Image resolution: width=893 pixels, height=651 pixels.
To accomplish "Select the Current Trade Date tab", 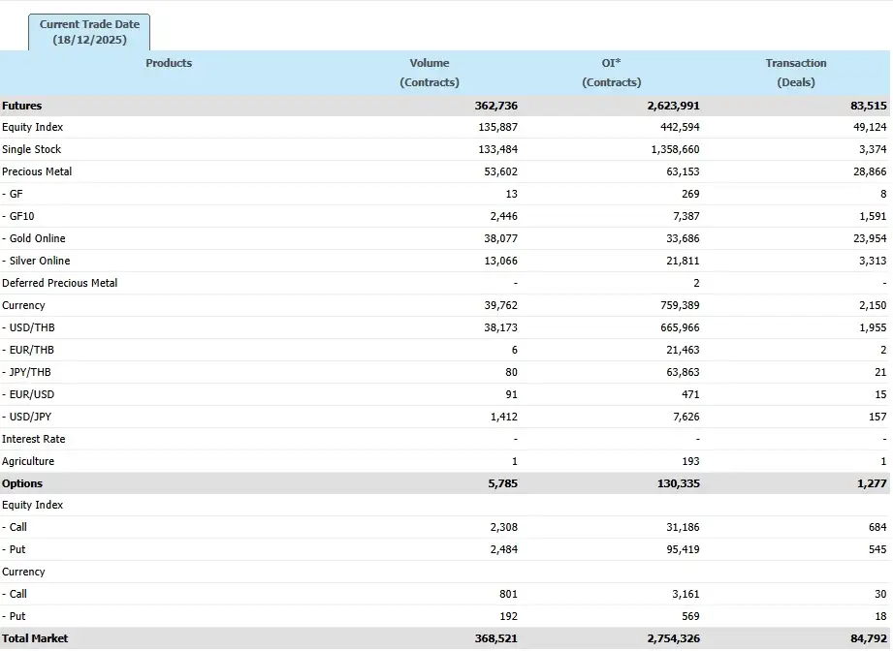I will click(x=89, y=32).
